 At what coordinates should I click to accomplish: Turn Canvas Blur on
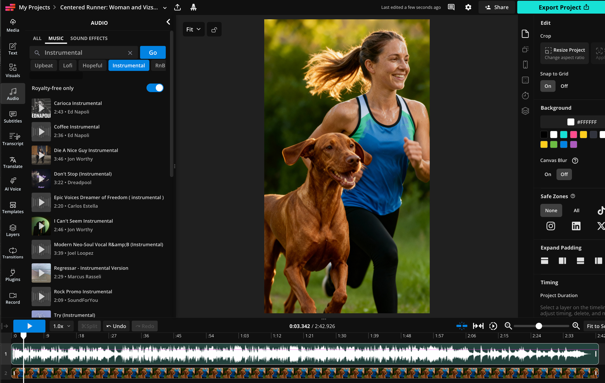548,175
